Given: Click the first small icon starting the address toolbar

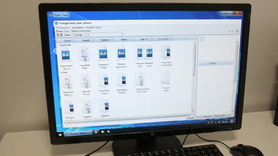Looking at the screenshot, I should point(58,35).
